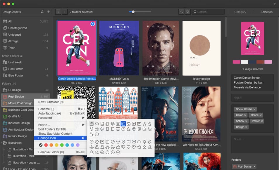Toggle Show Subfolder Content option
Viewport: 279px width, 170px height.
pos(55,133)
